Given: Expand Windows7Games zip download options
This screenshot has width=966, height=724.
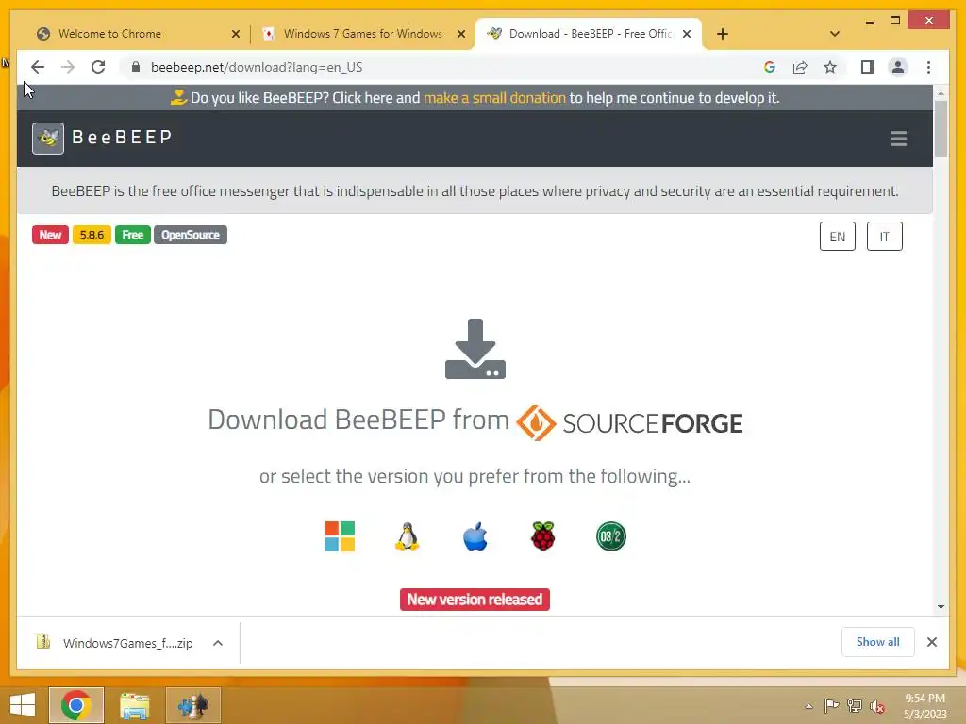Looking at the screenshot, I should (218, 643).
